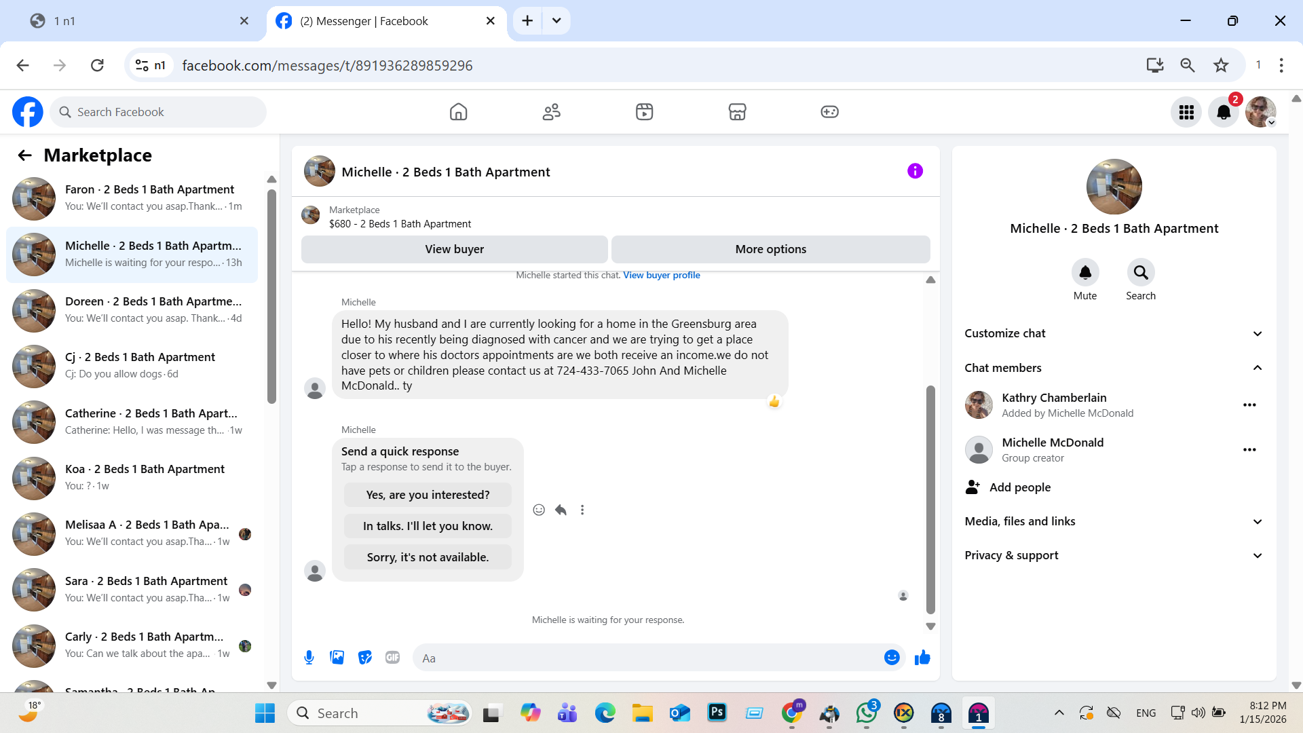Click the View buyer button

[x=454, y=249]
